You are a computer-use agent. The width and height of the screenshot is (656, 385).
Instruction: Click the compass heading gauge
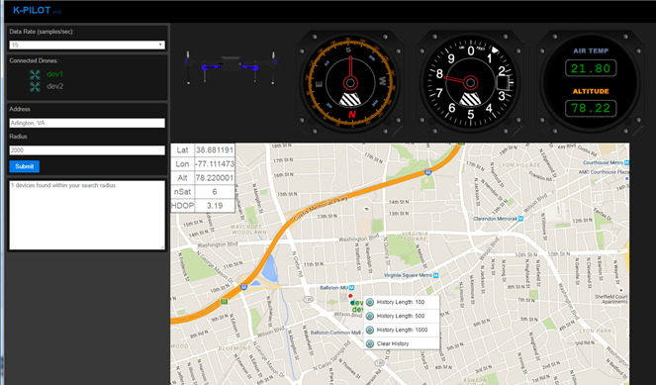pos(350,82)
